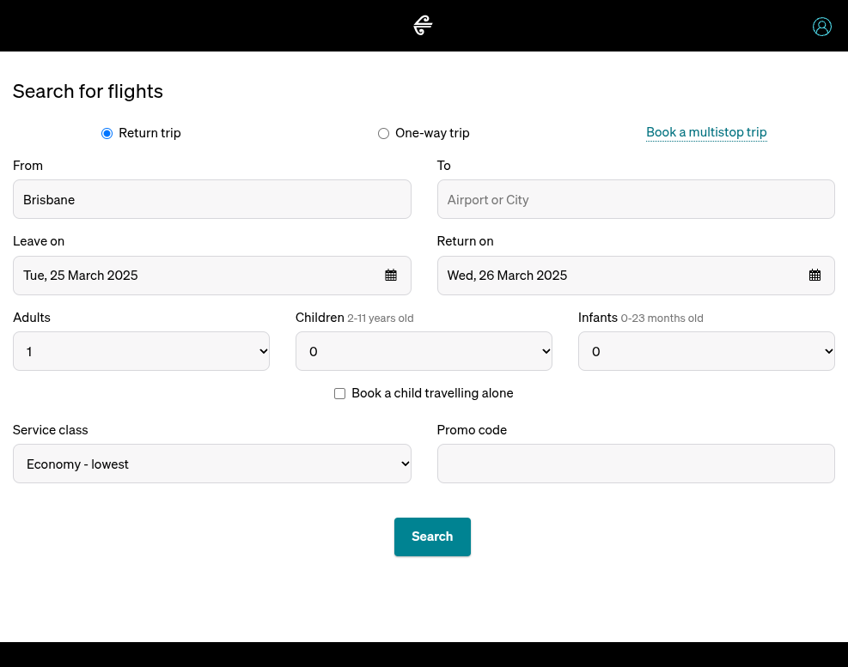Screen dimensions: 848x667
Task: Select the One-way trip radio button
Action: pos(383,134)
